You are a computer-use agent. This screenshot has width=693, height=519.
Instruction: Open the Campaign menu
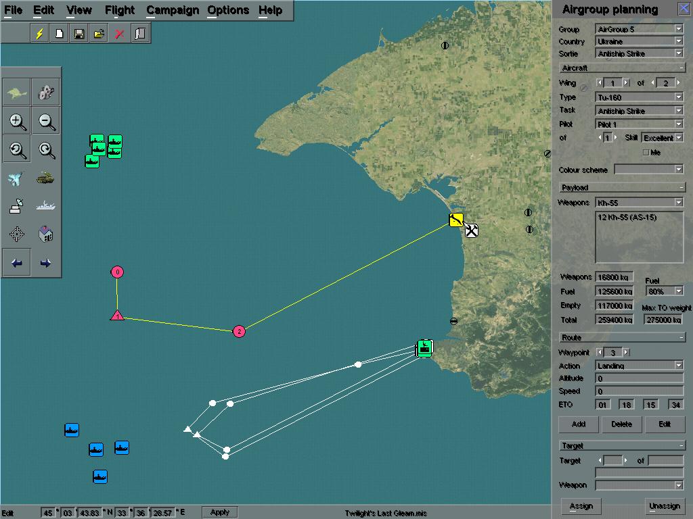pyautogui.click(x=173, y=10)
